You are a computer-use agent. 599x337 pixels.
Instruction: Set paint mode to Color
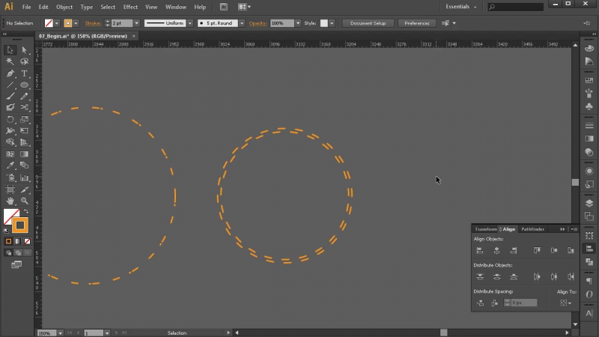tap(8, 241)
